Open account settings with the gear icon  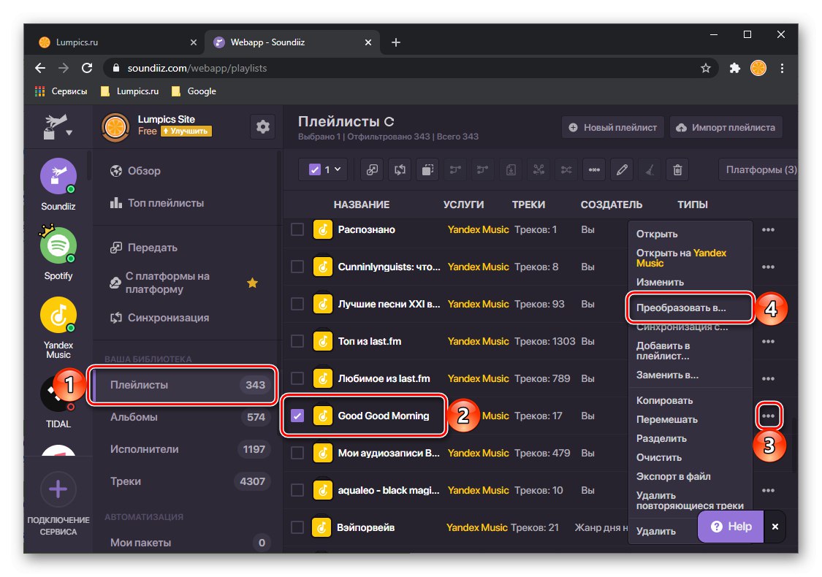(262, 126)
